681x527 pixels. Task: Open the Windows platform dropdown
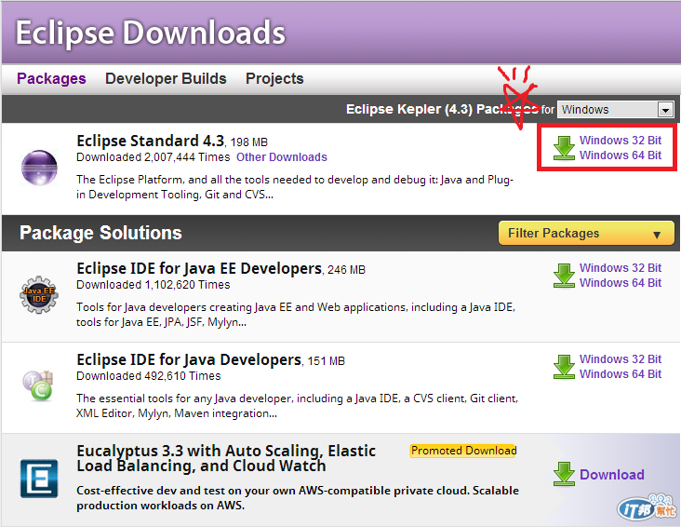[x=616, y=109]
